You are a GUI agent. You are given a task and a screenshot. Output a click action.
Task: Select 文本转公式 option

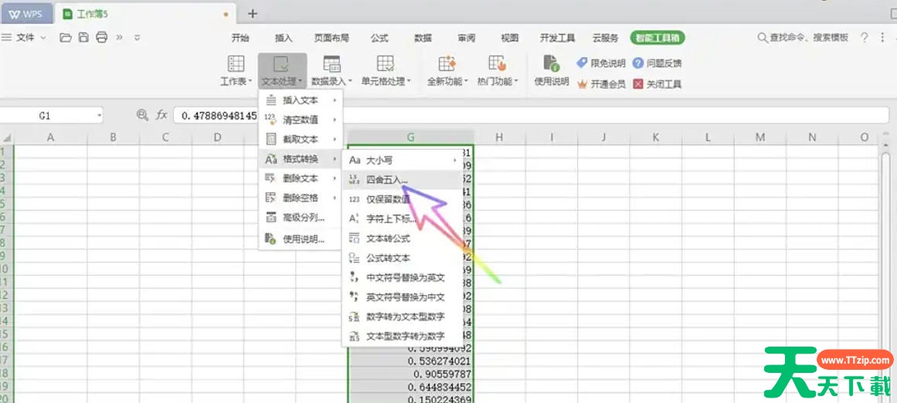(403, 239)
